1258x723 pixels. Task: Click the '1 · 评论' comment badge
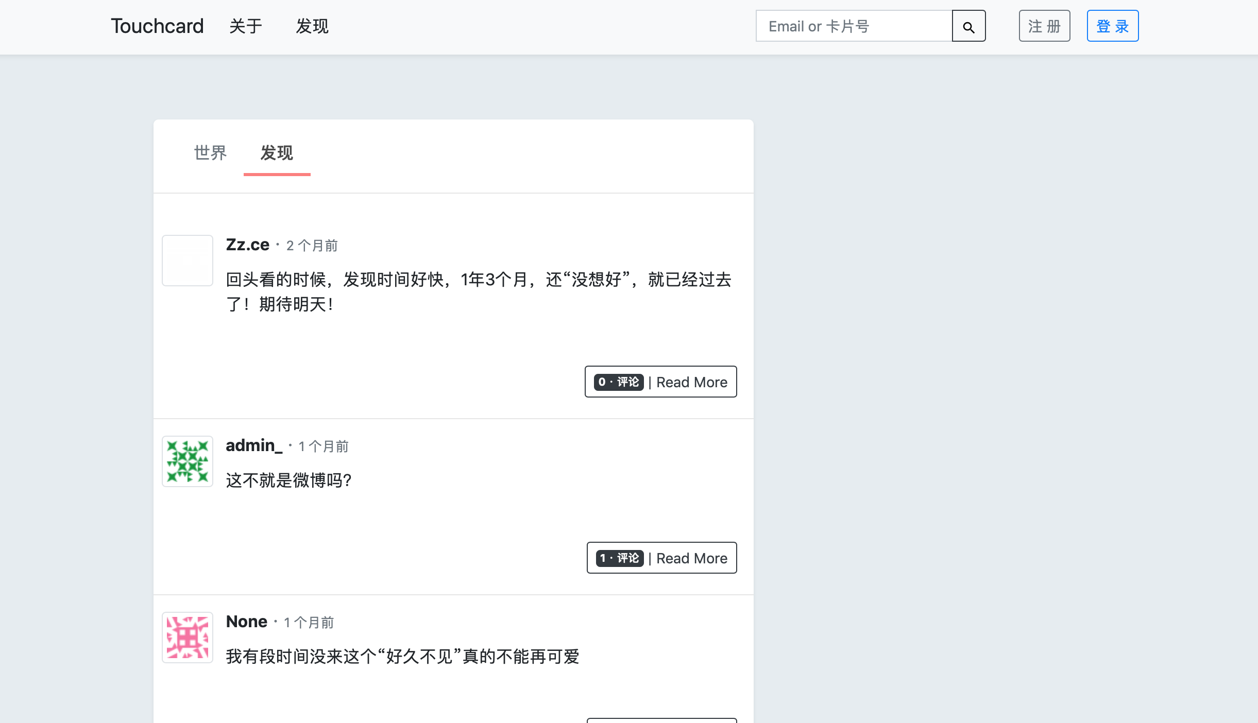click(620, 558)
